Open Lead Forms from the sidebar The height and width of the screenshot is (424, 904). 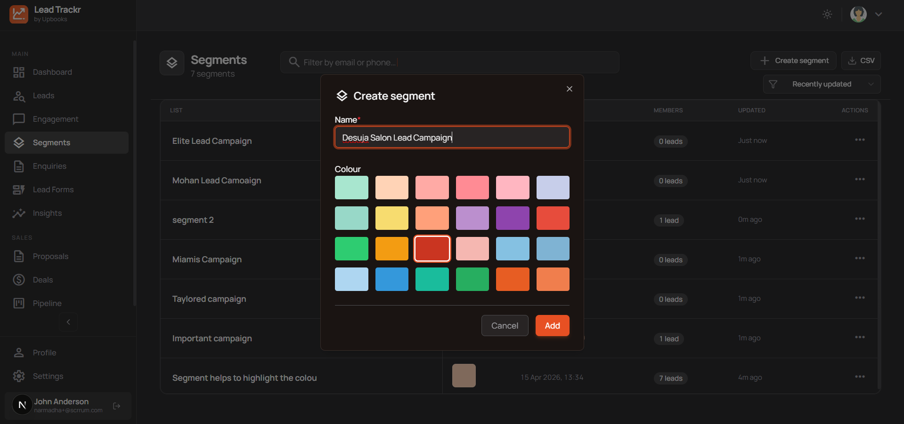click(x=19, y=189)
